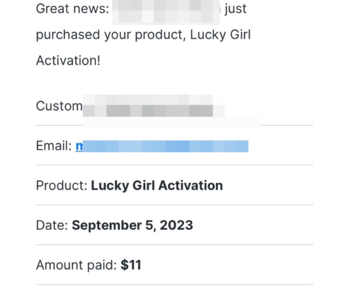Screen dimensions: 349x295
Task: Click the word 'just' after blurred name
Action: [236, 9]
